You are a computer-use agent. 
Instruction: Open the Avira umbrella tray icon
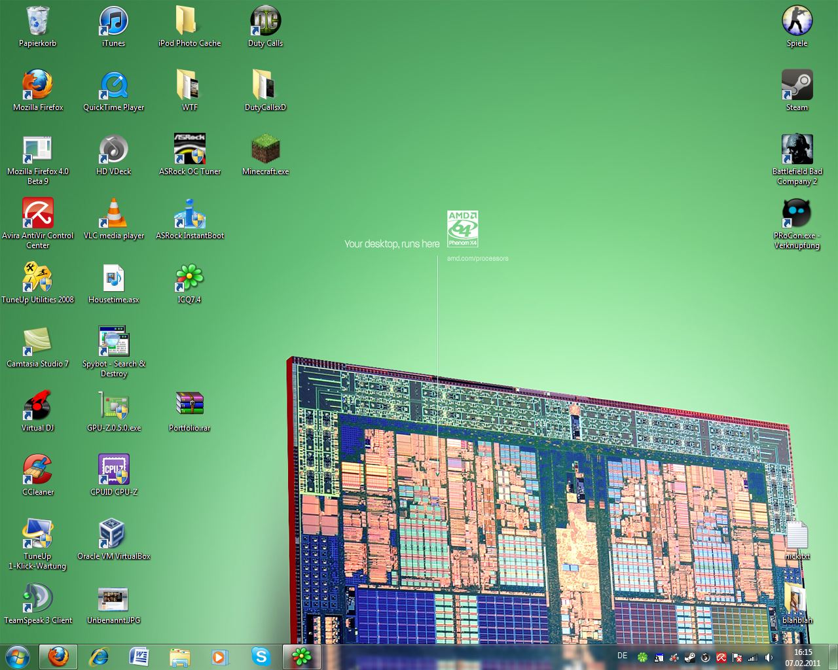click(x=721, y=658)
